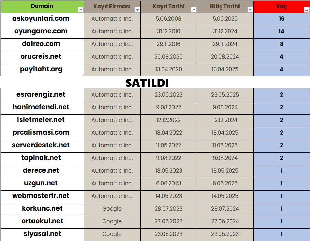Select the siyasal.net domain cell
The image size is (310, 241).
tap(42, 235)
